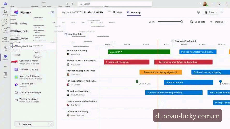Collapse the Planner navigation pane icon
Image resolution: width=230 pixels, height=129 pixels.
tap(52, 12)
